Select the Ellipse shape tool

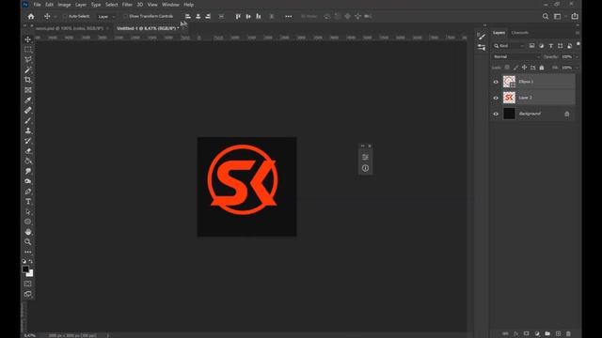[x=28, y=222]
